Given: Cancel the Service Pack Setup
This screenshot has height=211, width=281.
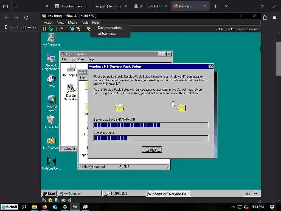Looking at the screenshot, I should [151, 149].
